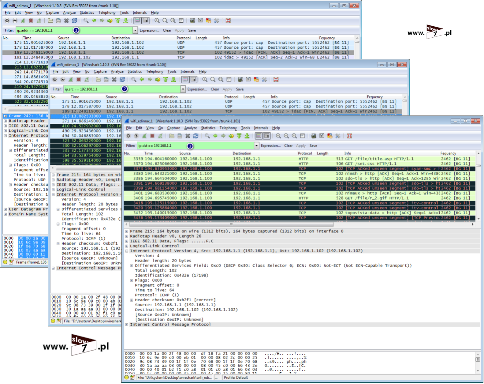Toggle packet colorizing in ip.addr window
The height and width of the screenshot is (384, 484).
pyautogui.click(x=137, y=21)
